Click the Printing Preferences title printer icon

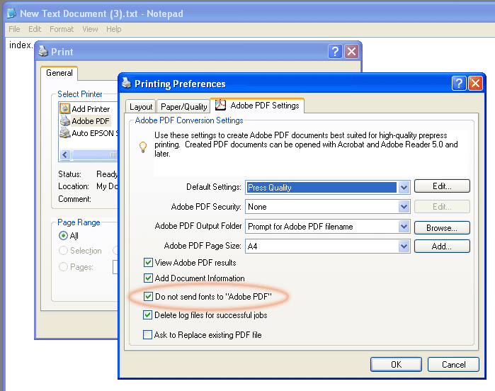(127, 83)
